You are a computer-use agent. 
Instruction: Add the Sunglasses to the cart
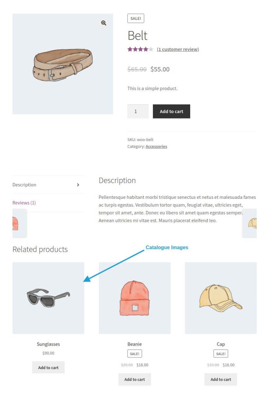(48, 367)
